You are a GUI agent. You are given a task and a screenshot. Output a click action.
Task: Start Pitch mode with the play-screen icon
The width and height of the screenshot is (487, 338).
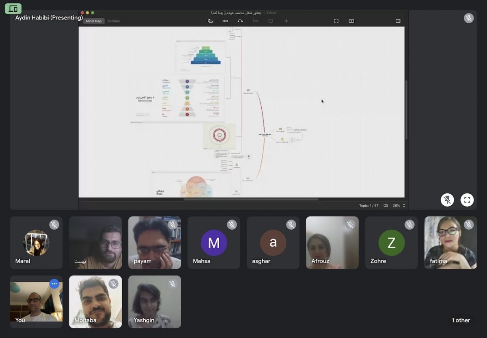tap(351, 21)
